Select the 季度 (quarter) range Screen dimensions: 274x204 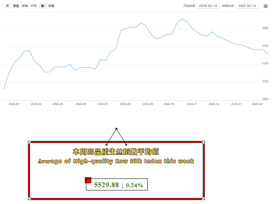click(16, 6)
